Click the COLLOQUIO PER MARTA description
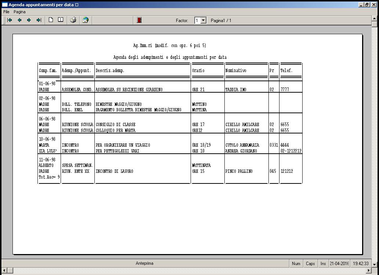The image size is (379, 275). 116,131
